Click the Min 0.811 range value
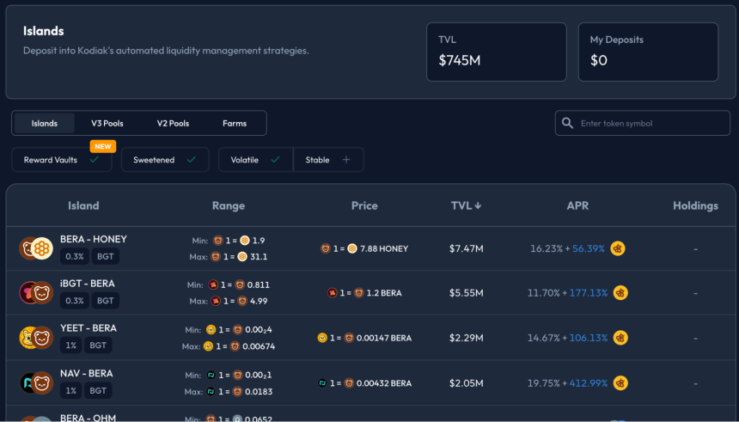 click(259, 284)
